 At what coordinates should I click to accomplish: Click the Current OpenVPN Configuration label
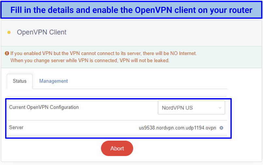click(x=44, y=107)
